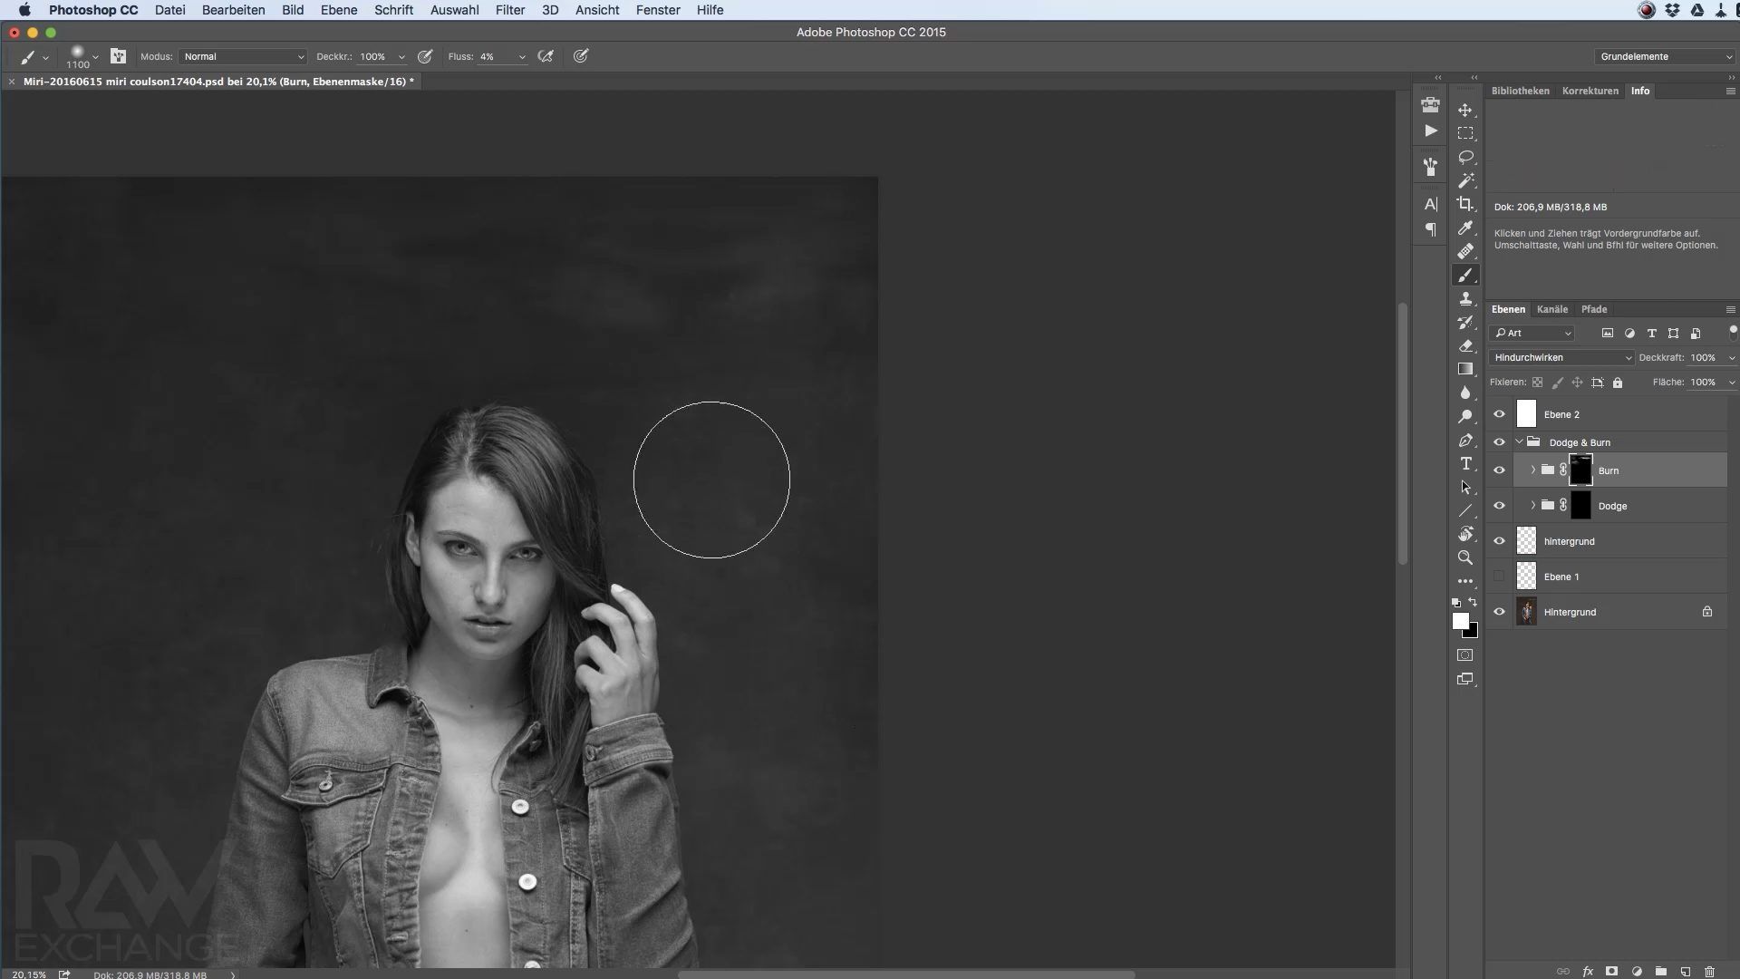Image resolution: width=1740 pixels, height=979 pixels.
Task: Select the Rectangular Marquee tool
Action: (x=1465, y=133)
